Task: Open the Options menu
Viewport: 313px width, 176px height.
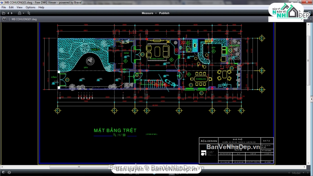Action: [30, 7]
